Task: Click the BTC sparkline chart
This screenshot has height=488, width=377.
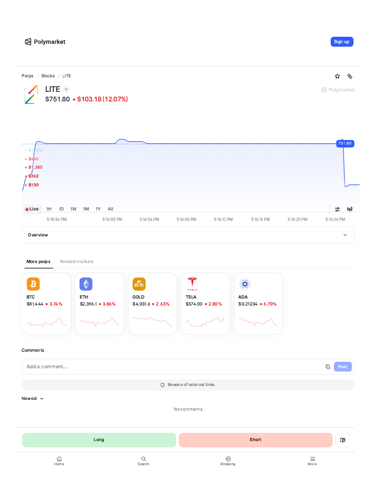Action: click(47, 322)
